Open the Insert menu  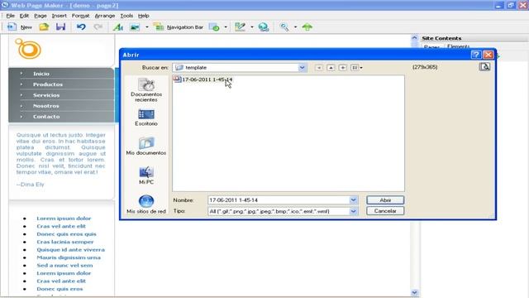pyautogui.click(x=59, y=16)
